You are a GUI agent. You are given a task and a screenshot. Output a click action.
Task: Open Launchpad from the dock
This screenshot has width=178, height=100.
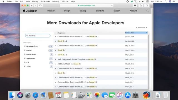(x=28, y=95)
